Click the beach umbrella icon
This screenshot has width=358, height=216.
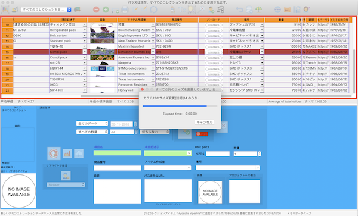(x=258, y=10)
